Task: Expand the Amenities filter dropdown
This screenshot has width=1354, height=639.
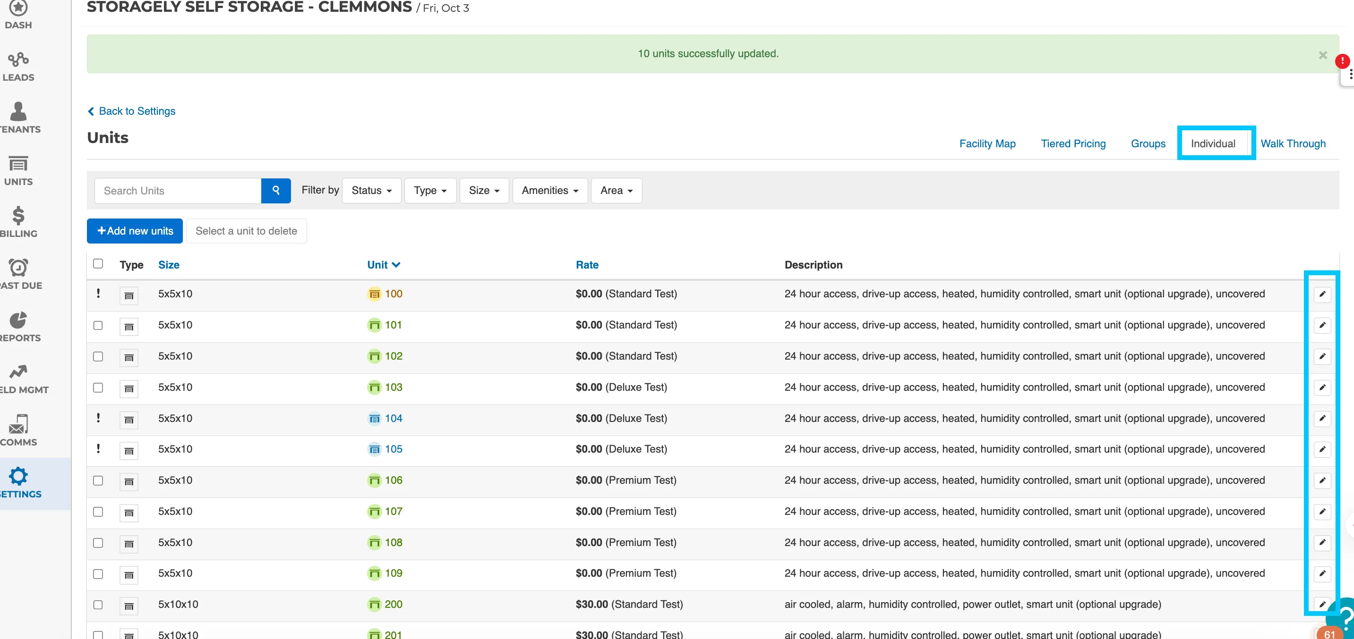Action: [x=550, y=191]
